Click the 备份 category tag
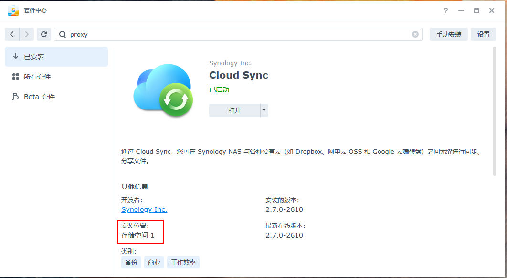The height and width of the screenshot is (278, 507). click(131, 262)
